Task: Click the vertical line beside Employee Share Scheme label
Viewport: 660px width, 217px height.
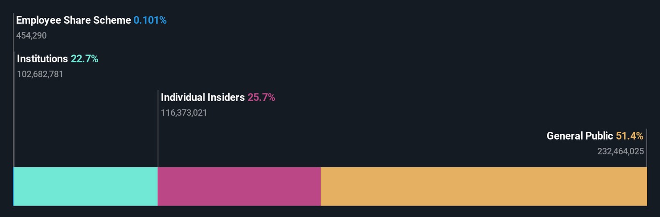Action: pyautogui.click(x=13, y=32)
